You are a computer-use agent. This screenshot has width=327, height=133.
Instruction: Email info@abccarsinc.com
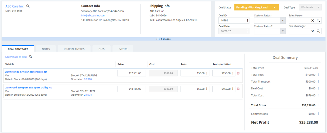93,15
